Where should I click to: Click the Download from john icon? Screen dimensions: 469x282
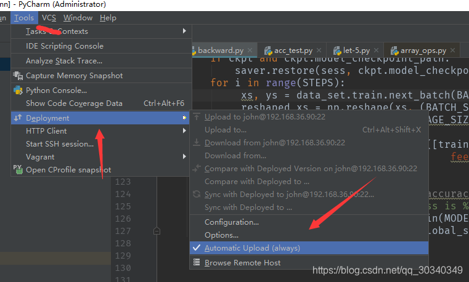(x=197, y=142)
